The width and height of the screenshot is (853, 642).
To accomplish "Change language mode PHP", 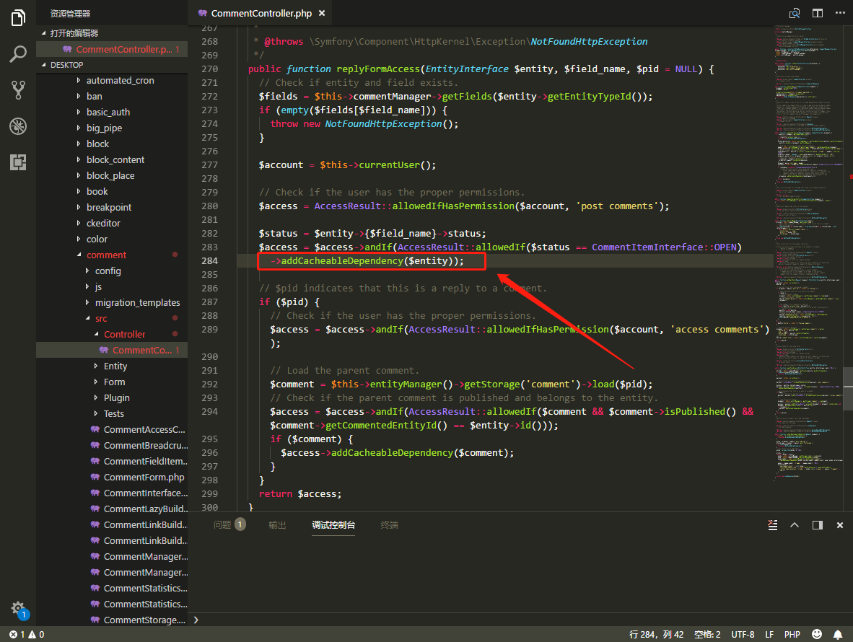I will coord(792,634).
